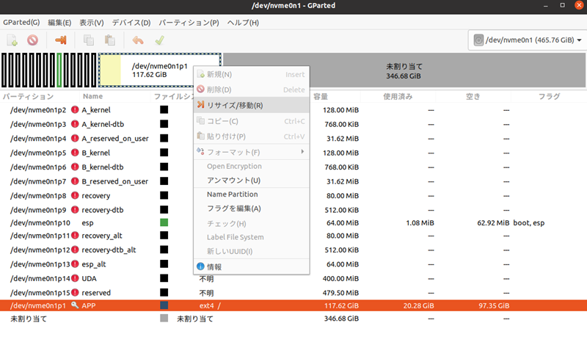Click warning icon beside recovery-dtb_alt
The width and height of the screenshot is (587, 345).
tap(75, 250)
